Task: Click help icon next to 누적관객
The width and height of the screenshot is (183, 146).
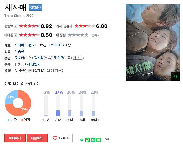Action: click(x=30, y=71)
